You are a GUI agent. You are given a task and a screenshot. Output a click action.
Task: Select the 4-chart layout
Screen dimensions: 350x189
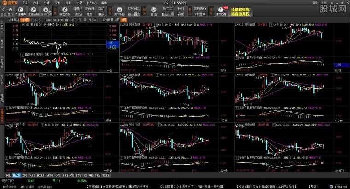(117, 20)
